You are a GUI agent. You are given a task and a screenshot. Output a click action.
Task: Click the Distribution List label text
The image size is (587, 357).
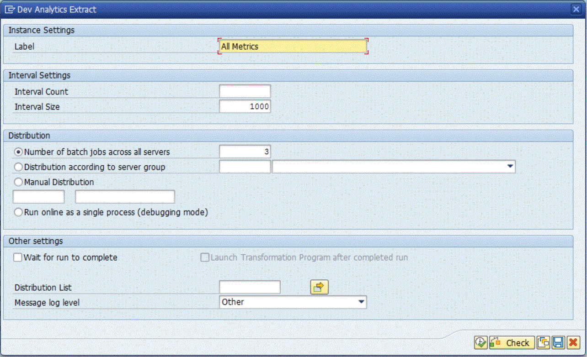click(43, 288)
